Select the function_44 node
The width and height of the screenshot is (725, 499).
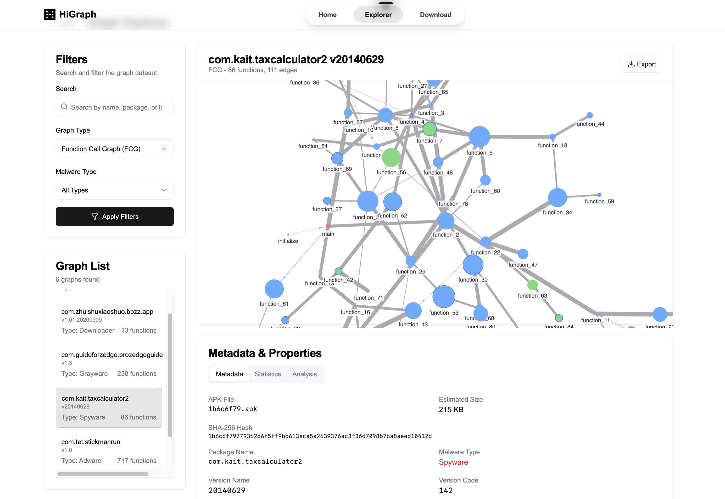pyautogui.click(x=589, y=115)
